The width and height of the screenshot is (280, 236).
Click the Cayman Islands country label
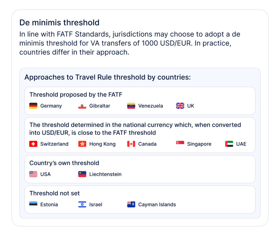157,204
